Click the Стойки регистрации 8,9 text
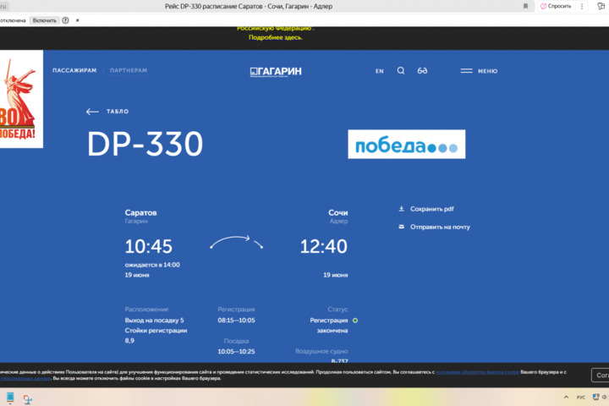 [x=156, y=335]
